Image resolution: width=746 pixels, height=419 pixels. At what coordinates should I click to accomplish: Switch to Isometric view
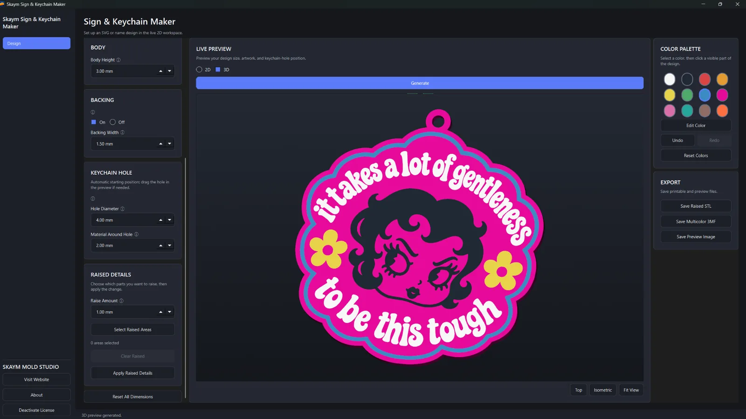[x=603, y=390]
